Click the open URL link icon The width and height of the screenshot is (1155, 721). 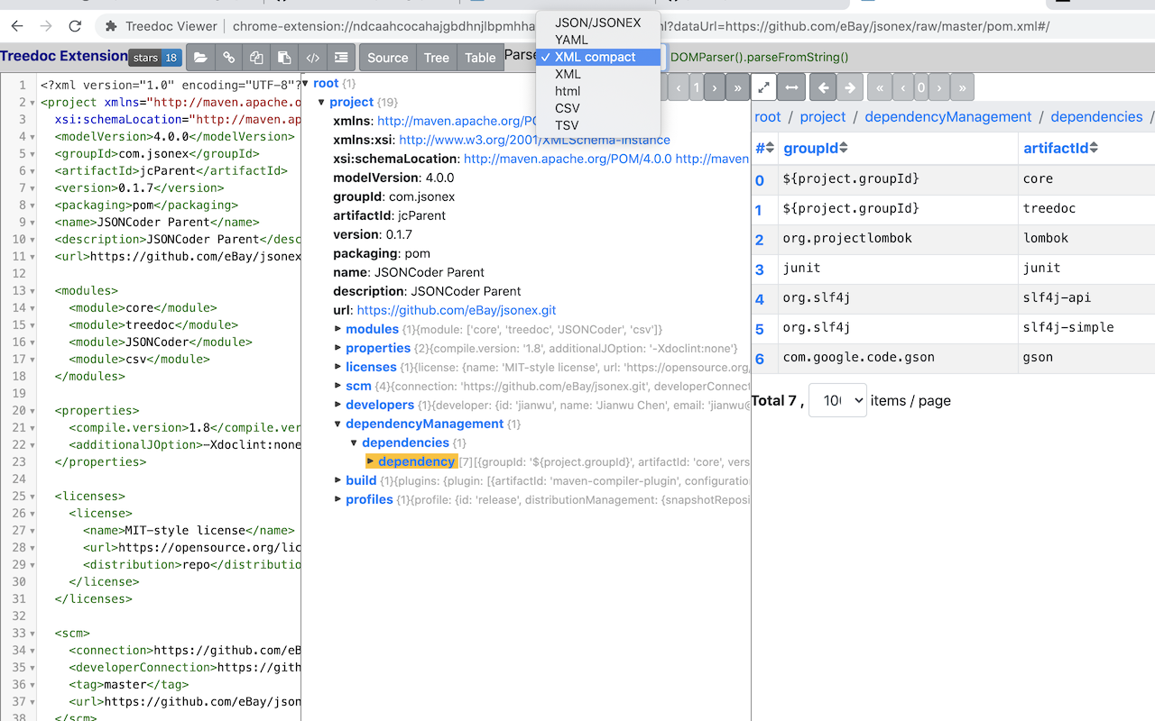[228, 58]
